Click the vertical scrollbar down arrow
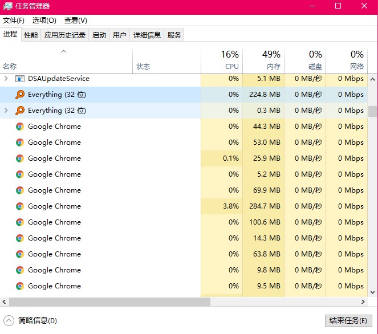This screenshot has width=378, height=334. [372, 292]
